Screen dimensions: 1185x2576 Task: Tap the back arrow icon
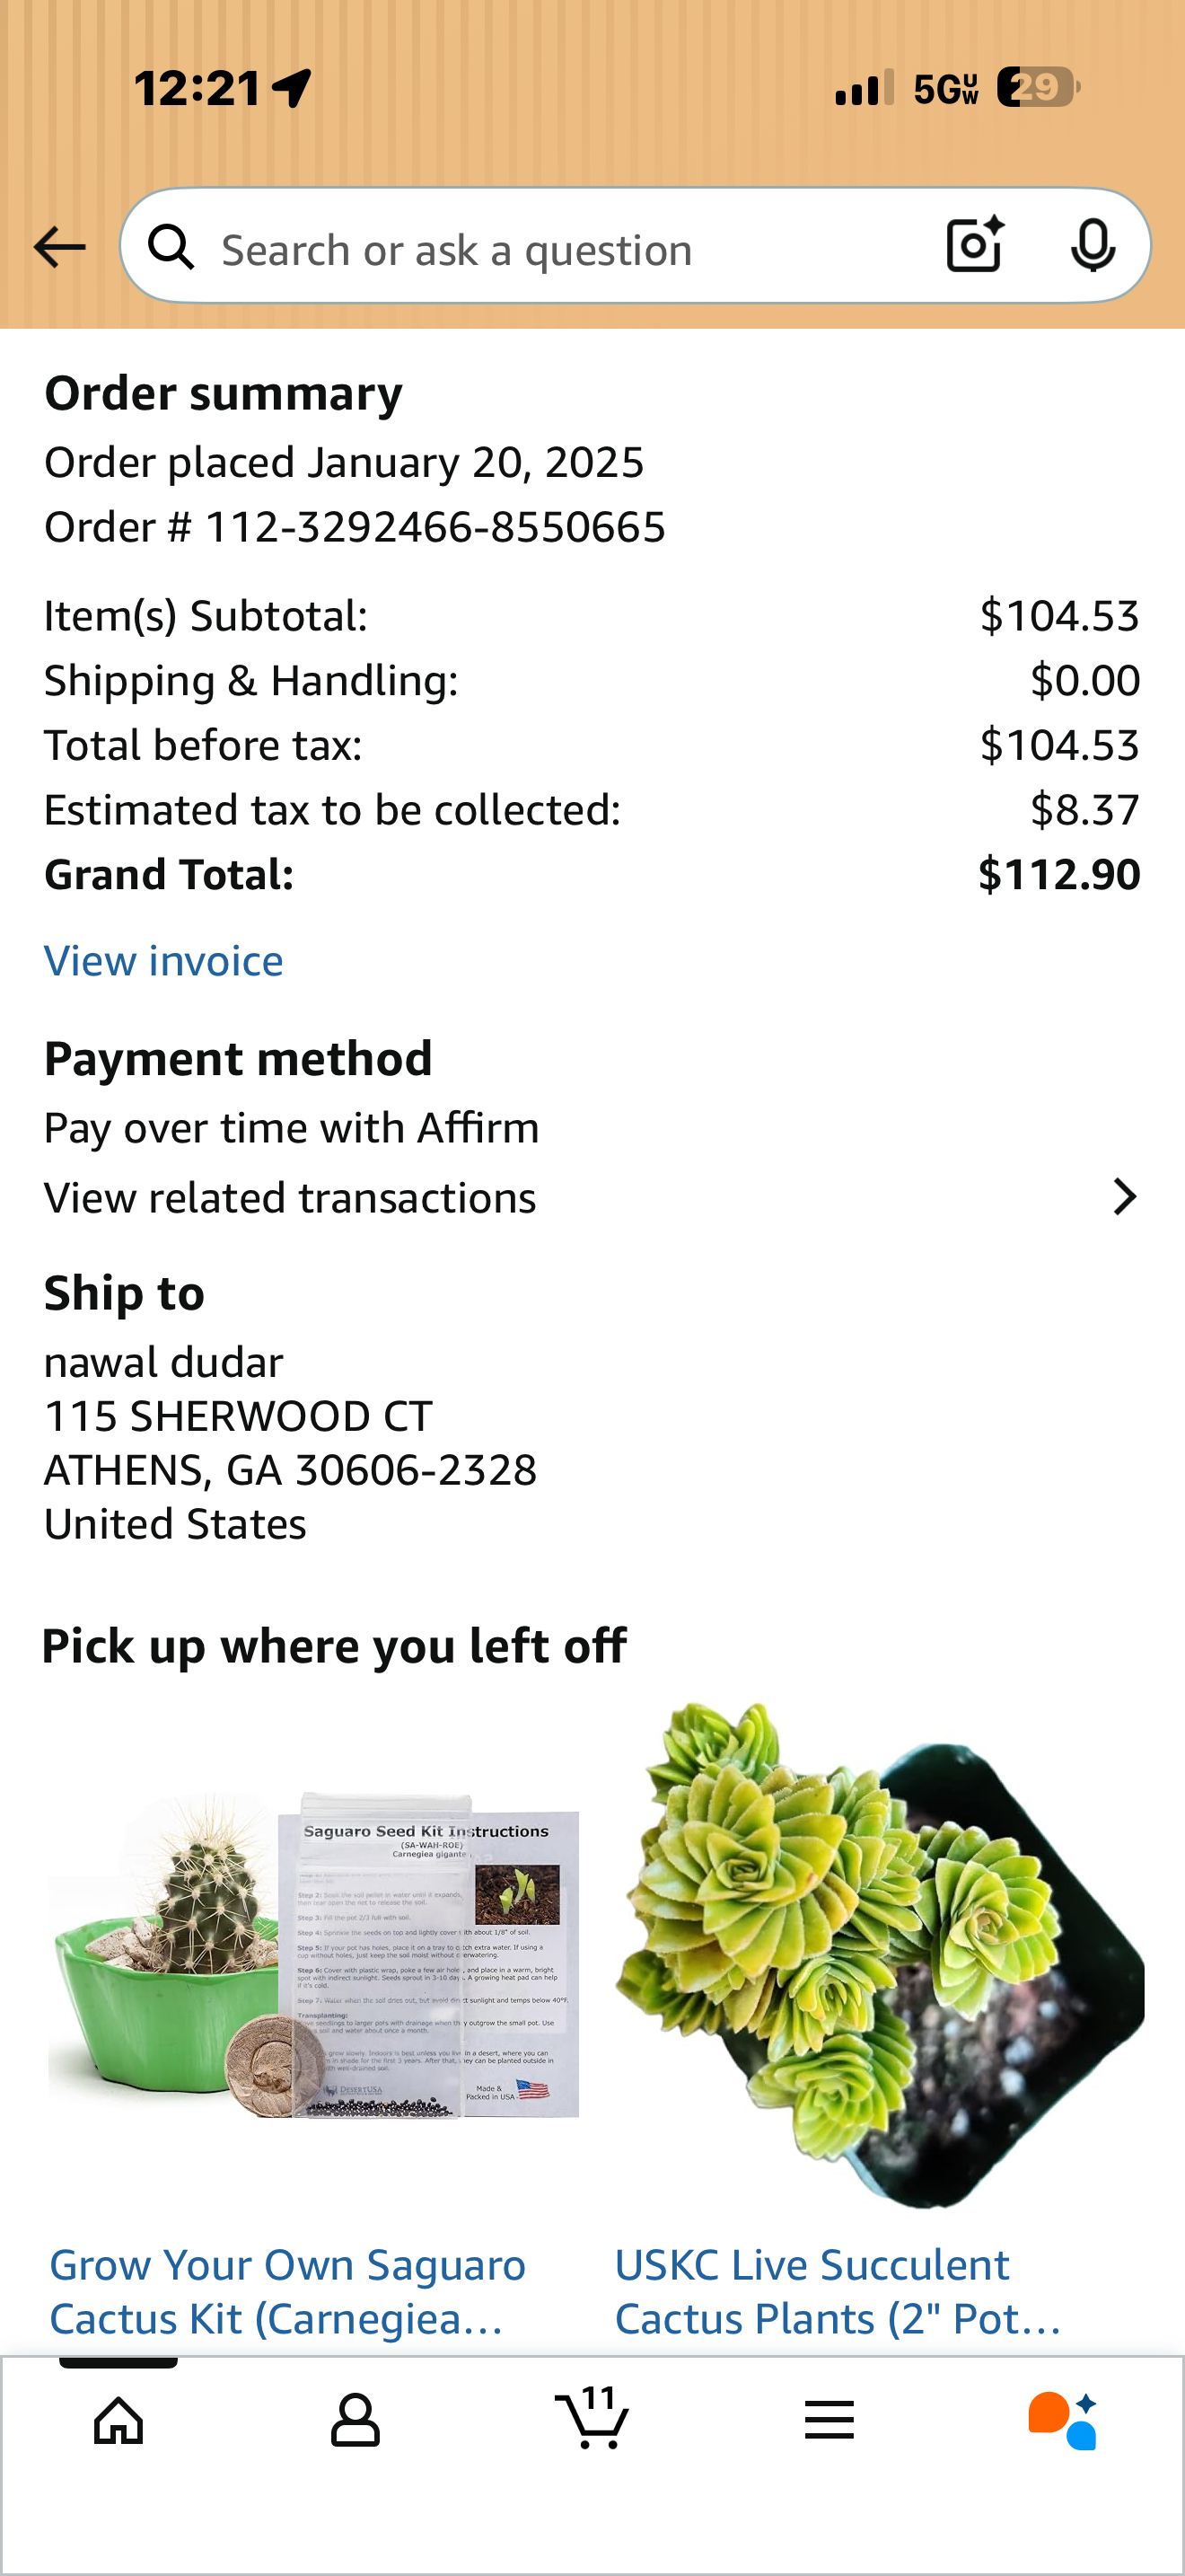(x=59, y=247)
